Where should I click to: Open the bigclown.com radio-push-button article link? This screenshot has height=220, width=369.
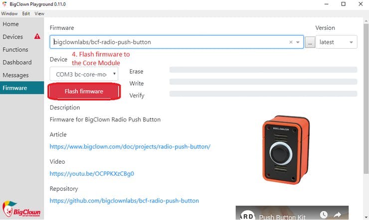pos(130,146)
